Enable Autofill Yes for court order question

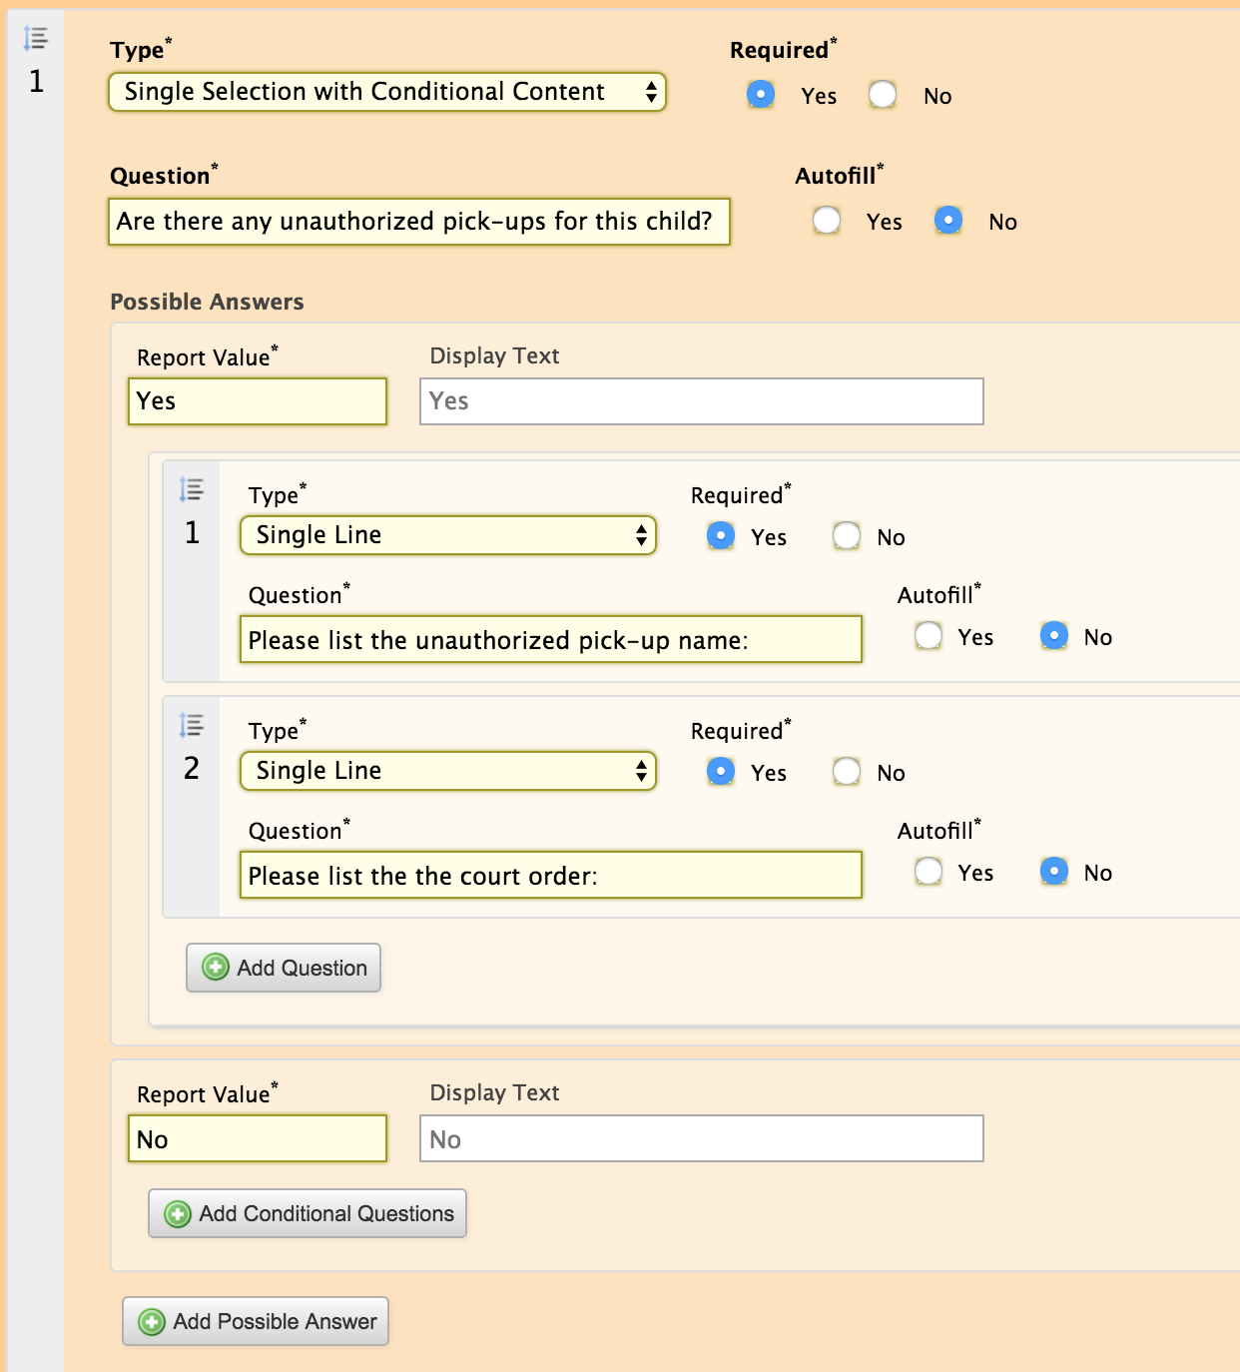click(929, 872)
